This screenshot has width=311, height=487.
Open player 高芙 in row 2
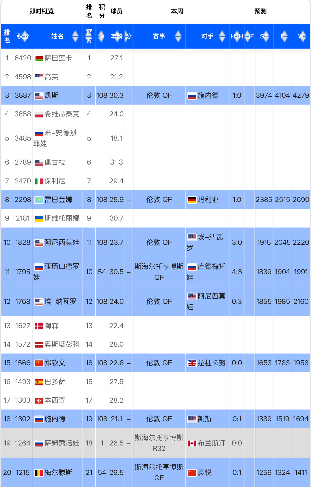pyautogui.click(x=51, y=77)
